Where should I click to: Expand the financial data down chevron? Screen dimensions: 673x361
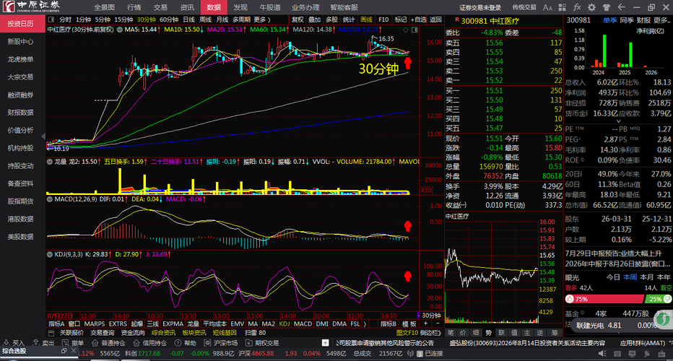(x=619, y=121)
